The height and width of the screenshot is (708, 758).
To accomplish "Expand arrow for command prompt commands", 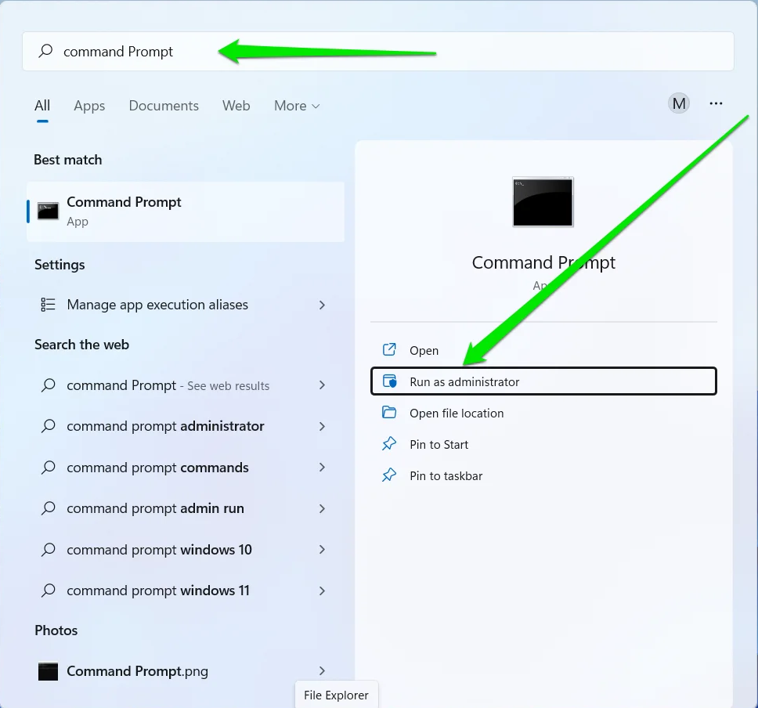I will pos(322,467).
